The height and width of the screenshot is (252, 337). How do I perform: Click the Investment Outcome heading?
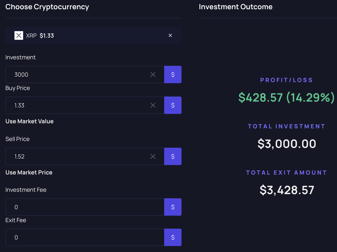tap(236, 7)
